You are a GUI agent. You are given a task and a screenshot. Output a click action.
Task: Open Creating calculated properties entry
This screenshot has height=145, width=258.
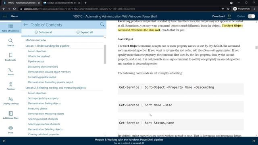click(x=44, y=134)
